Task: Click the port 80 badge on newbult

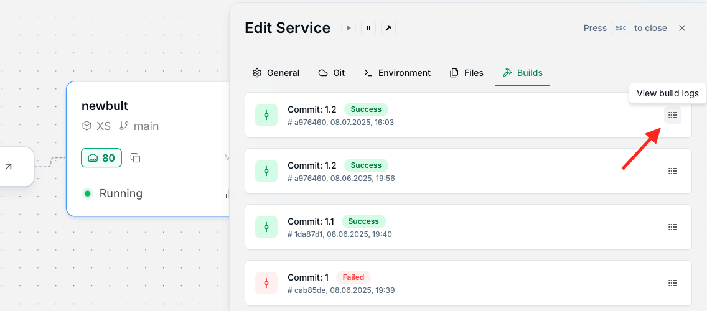Action: [x=101, y=158]
